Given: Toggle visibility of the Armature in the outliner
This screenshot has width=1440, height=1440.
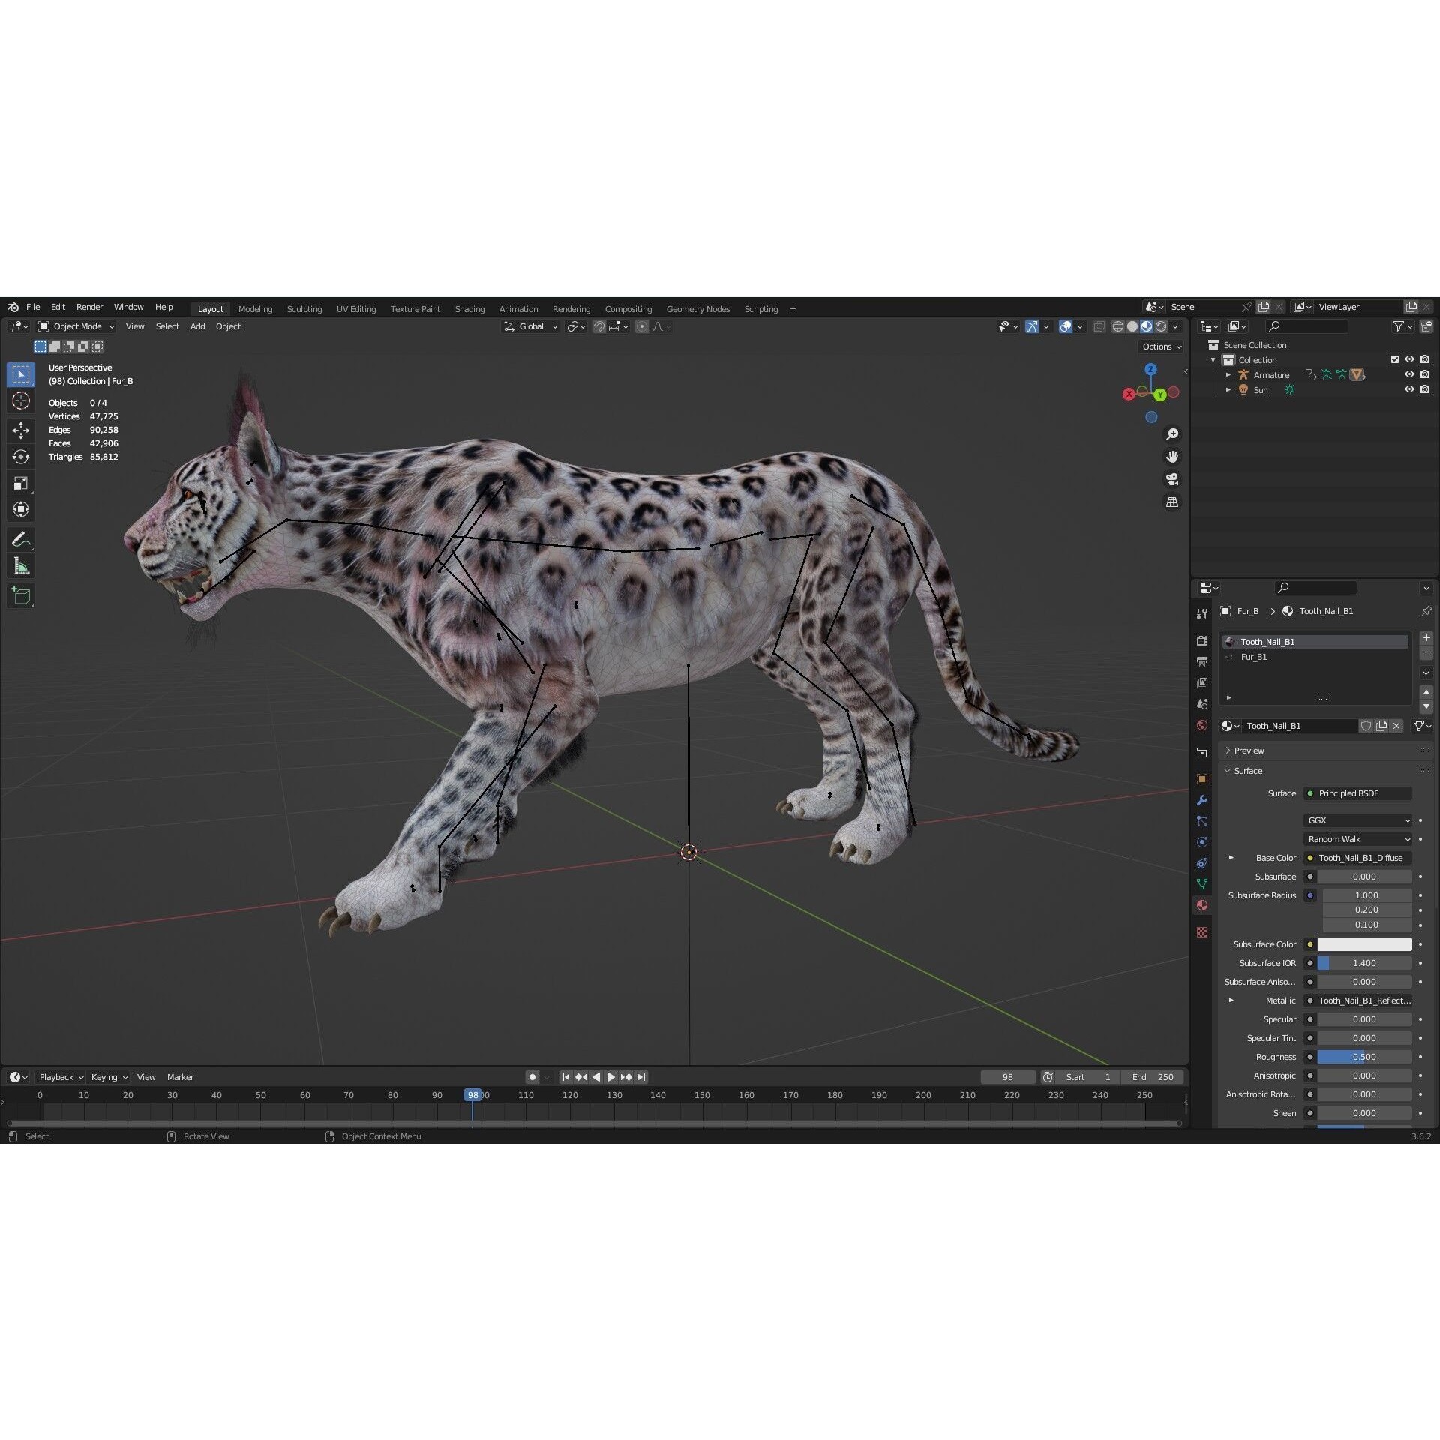Looking at the screenshot, I should [x=1410, y=374].
